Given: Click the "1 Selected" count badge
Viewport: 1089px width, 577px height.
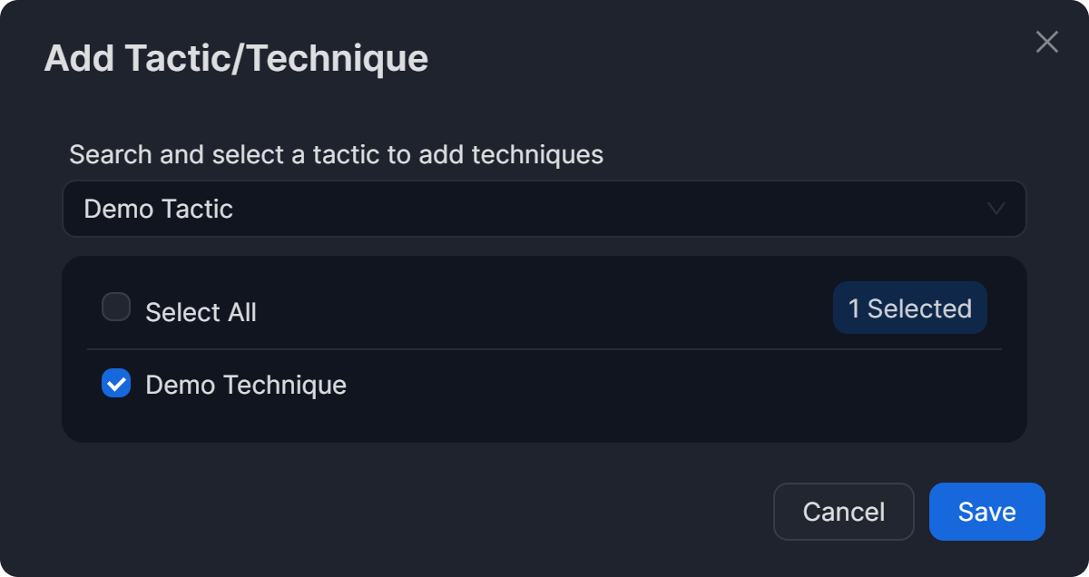Looking at the screenshot, I should click(x=909, y=308).
